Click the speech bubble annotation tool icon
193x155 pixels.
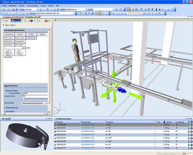click(x=152, y=9)
